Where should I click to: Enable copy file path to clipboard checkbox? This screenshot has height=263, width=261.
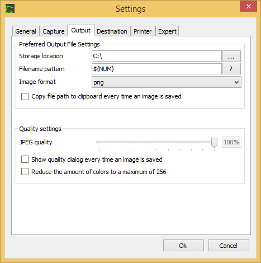25,97
